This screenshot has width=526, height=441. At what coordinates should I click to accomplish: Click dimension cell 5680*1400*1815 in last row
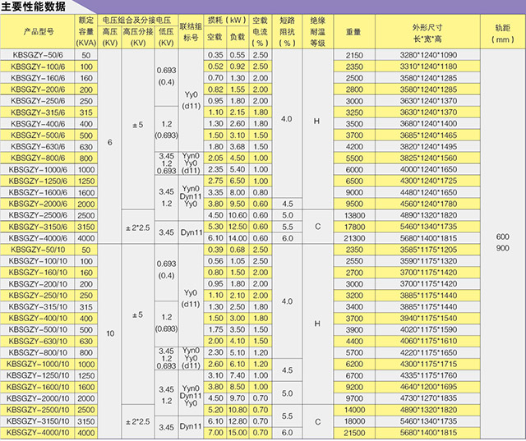(428, 433)
